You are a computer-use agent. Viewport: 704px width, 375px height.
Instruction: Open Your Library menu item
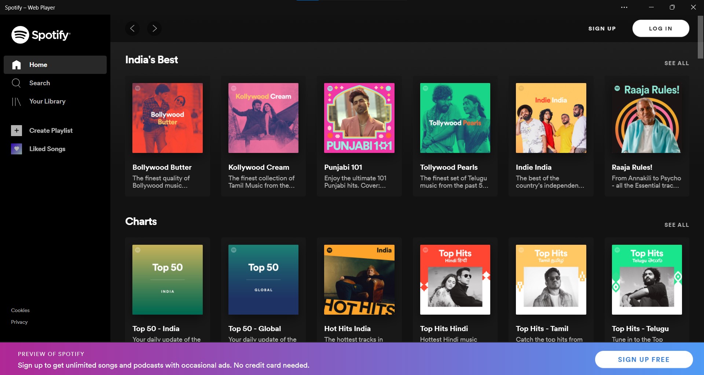click(x=55, y=101)
